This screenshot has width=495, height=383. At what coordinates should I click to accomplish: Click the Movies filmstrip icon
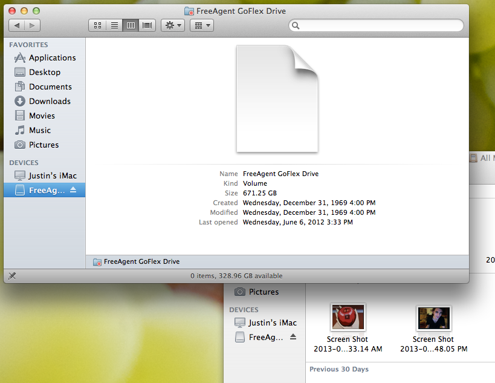(x=20, y=116)
